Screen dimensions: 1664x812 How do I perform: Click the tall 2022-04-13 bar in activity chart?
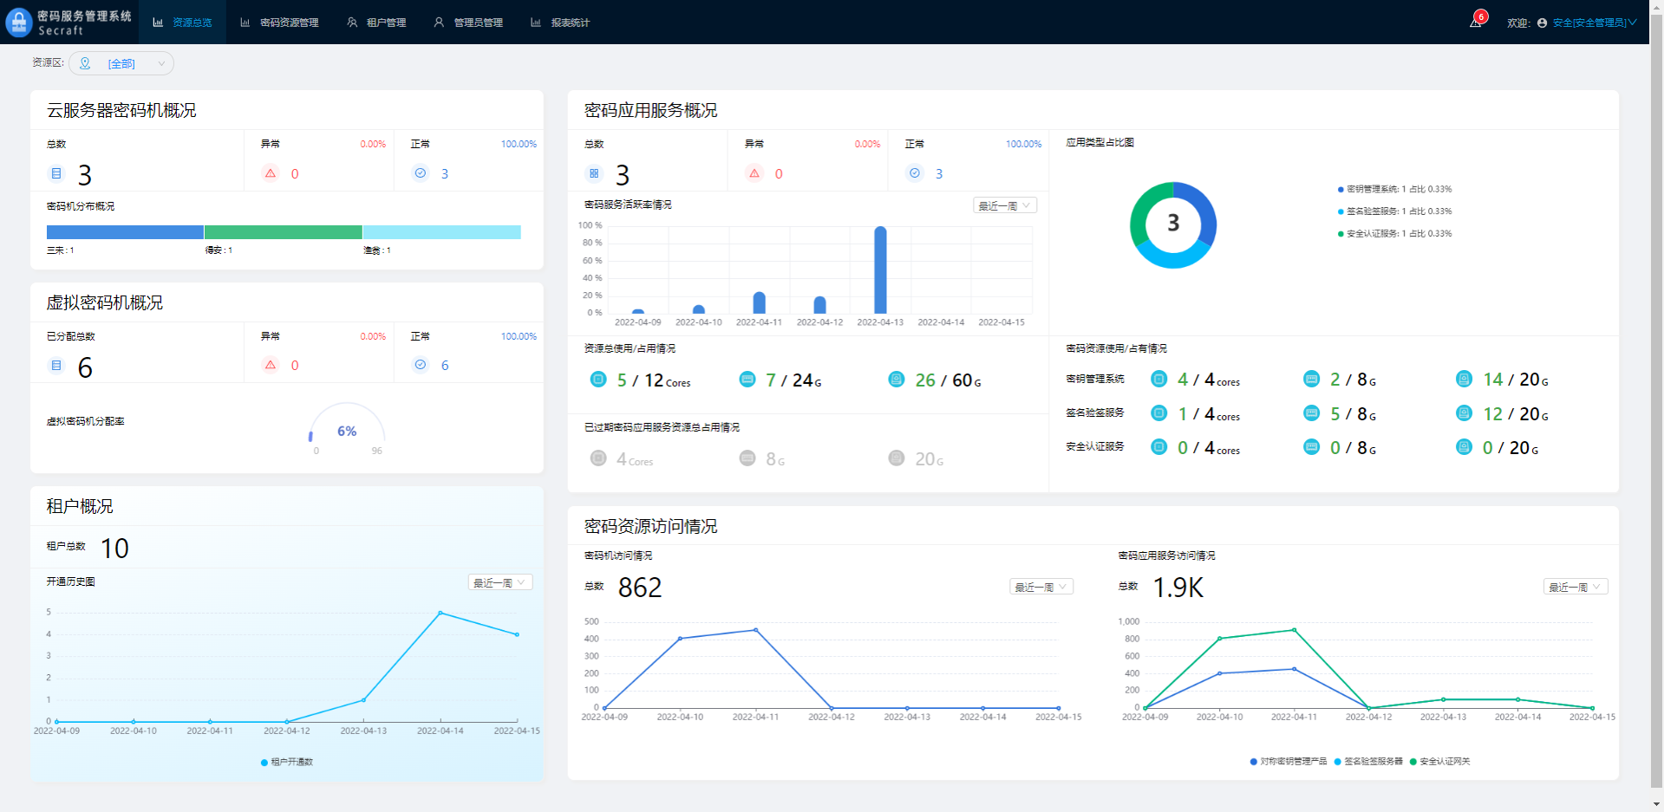(x=880, y=270)
